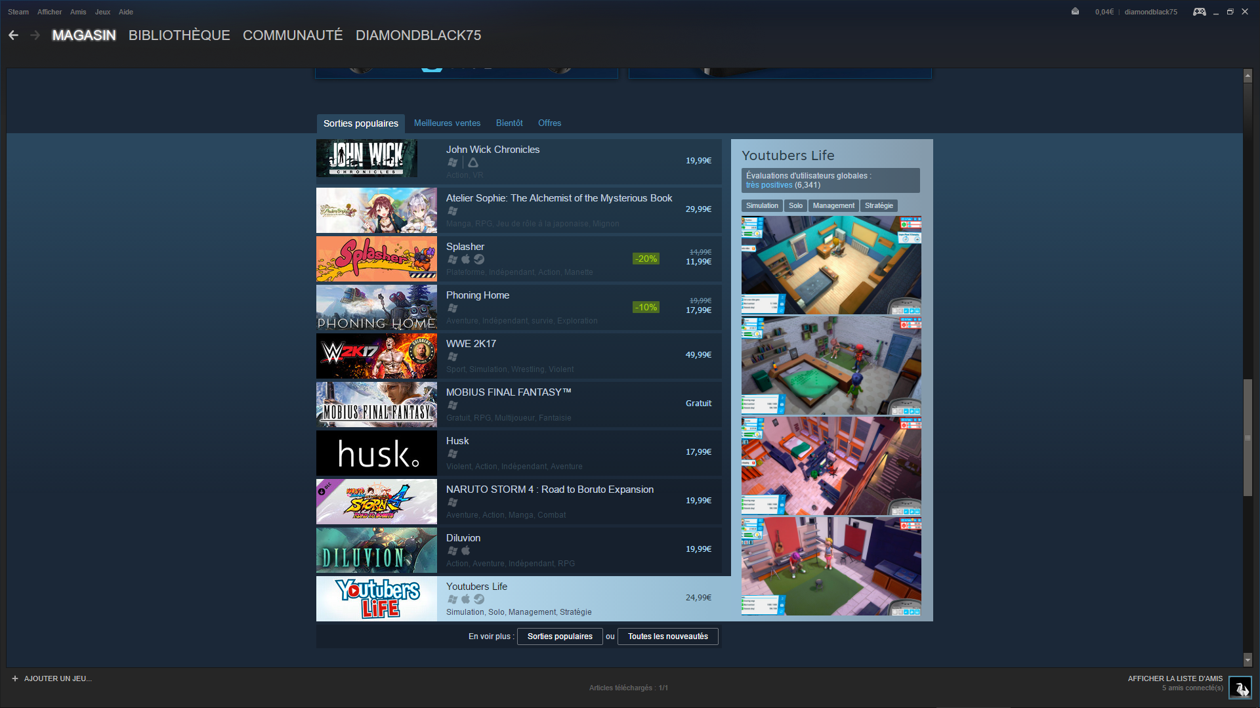Click the Stratégie tag
The height and width of the screenshot is (708, 1260).
click(879, 206)
